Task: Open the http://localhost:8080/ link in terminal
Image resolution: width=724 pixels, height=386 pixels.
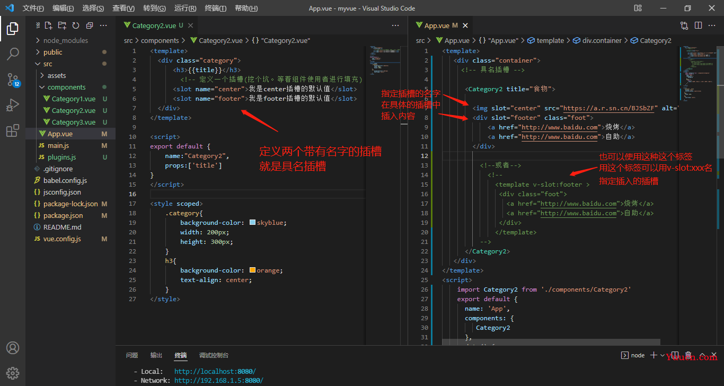Action: [x=215, y=372]
